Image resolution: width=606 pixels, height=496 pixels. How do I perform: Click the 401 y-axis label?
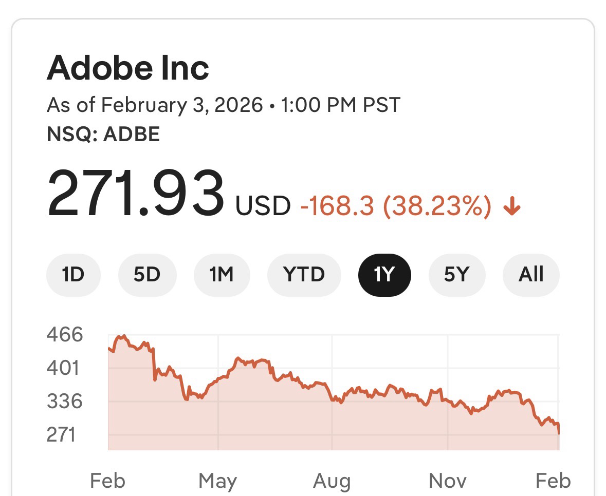[x=64, y=368]
